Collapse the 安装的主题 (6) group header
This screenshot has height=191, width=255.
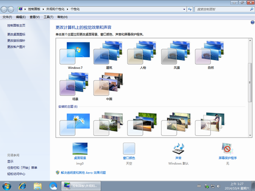coord(68,107)
